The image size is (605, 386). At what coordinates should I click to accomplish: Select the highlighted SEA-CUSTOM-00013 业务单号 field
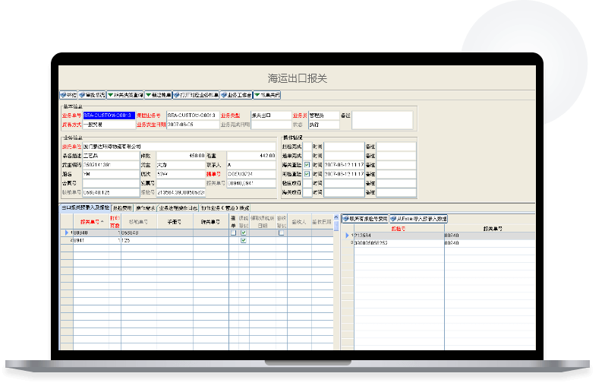[x=109, y=115]
